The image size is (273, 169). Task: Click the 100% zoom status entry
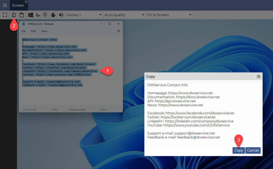point(54,110)
